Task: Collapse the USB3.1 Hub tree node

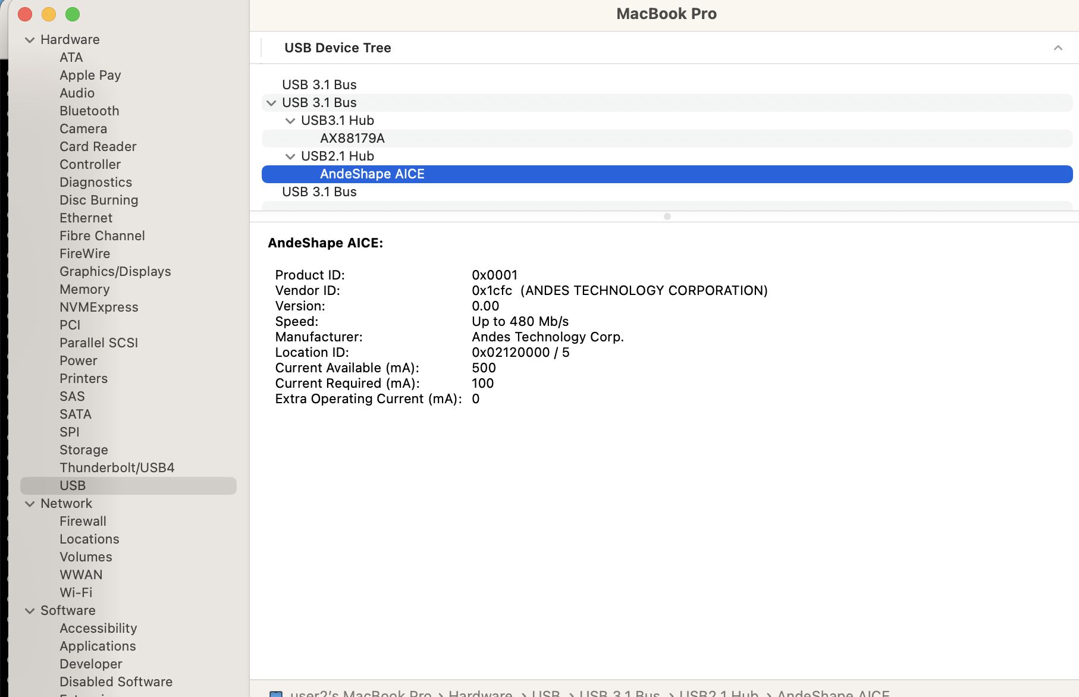Action: click(290, 121)
